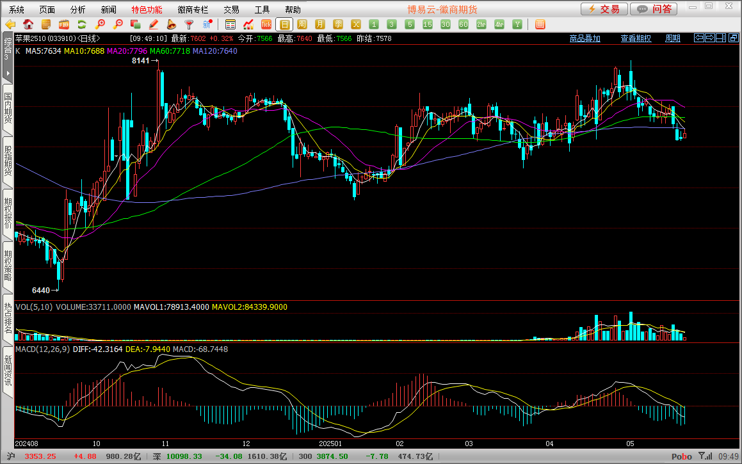Click the blue 新 news icon

[x=207, y=24]
